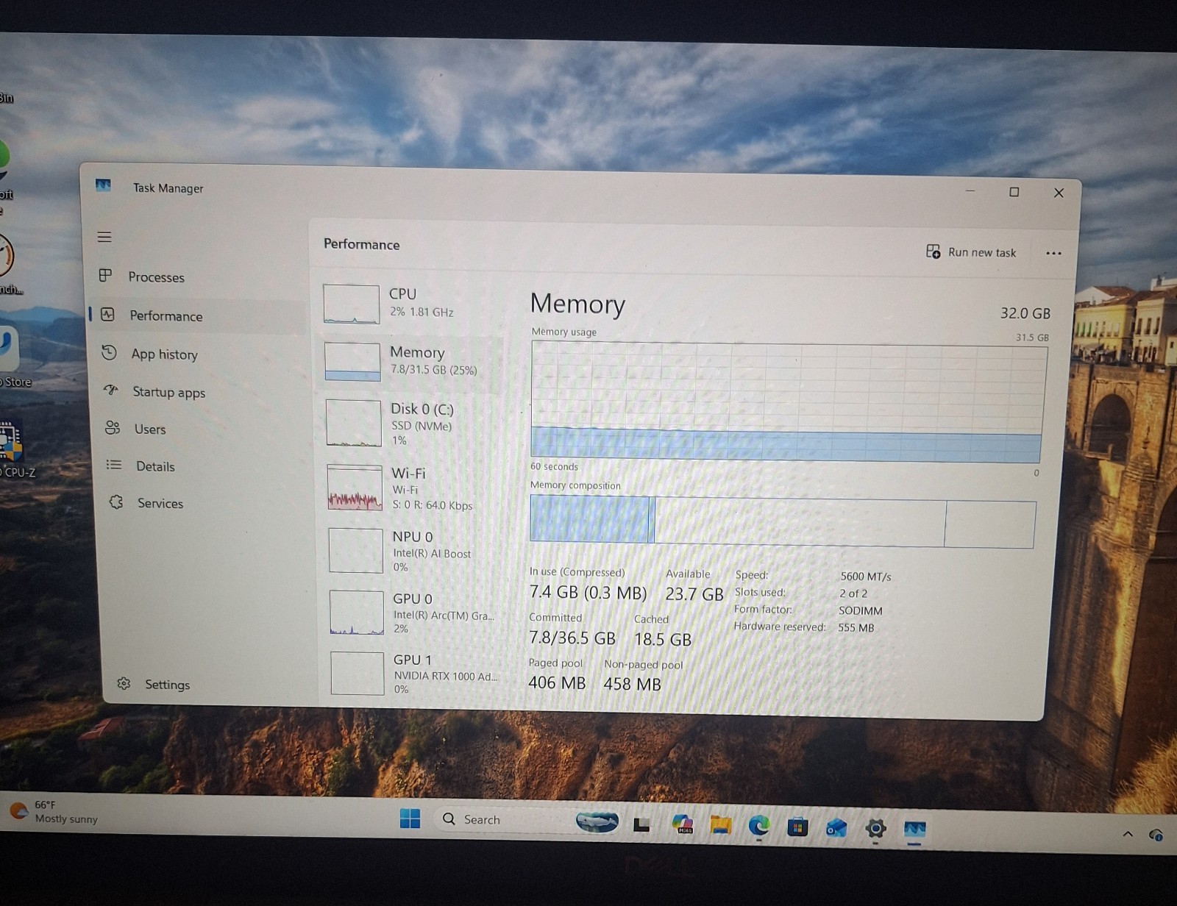Click the App history clock icon
This screenshot has height=906, width=1177.
pyautogui.click(x=109, y=352)
